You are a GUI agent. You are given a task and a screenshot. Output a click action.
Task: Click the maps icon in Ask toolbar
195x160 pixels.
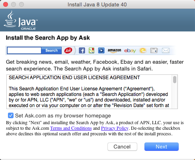[92, 51]
